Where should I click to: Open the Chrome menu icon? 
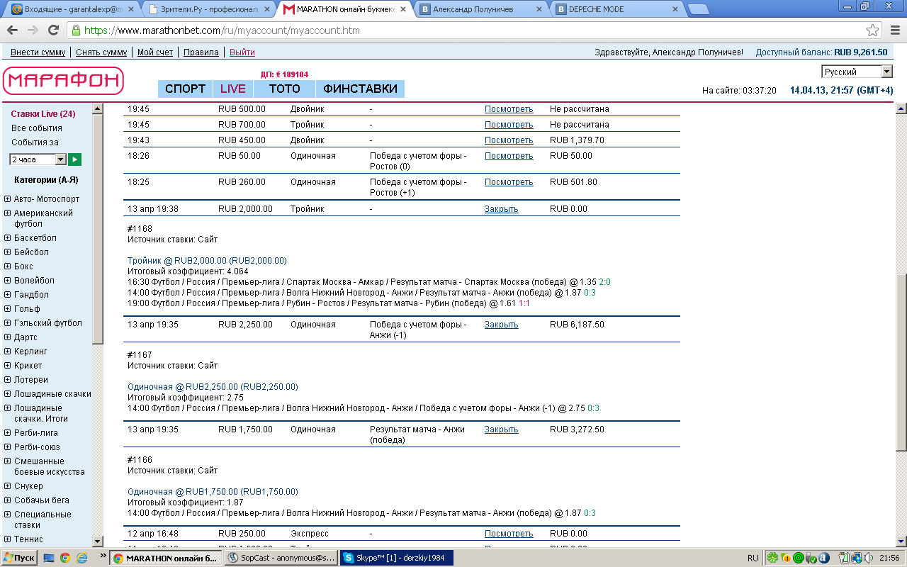[x=895, y=30]
